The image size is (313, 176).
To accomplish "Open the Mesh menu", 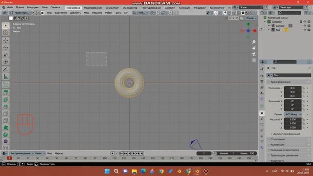I will click(87, 13).
